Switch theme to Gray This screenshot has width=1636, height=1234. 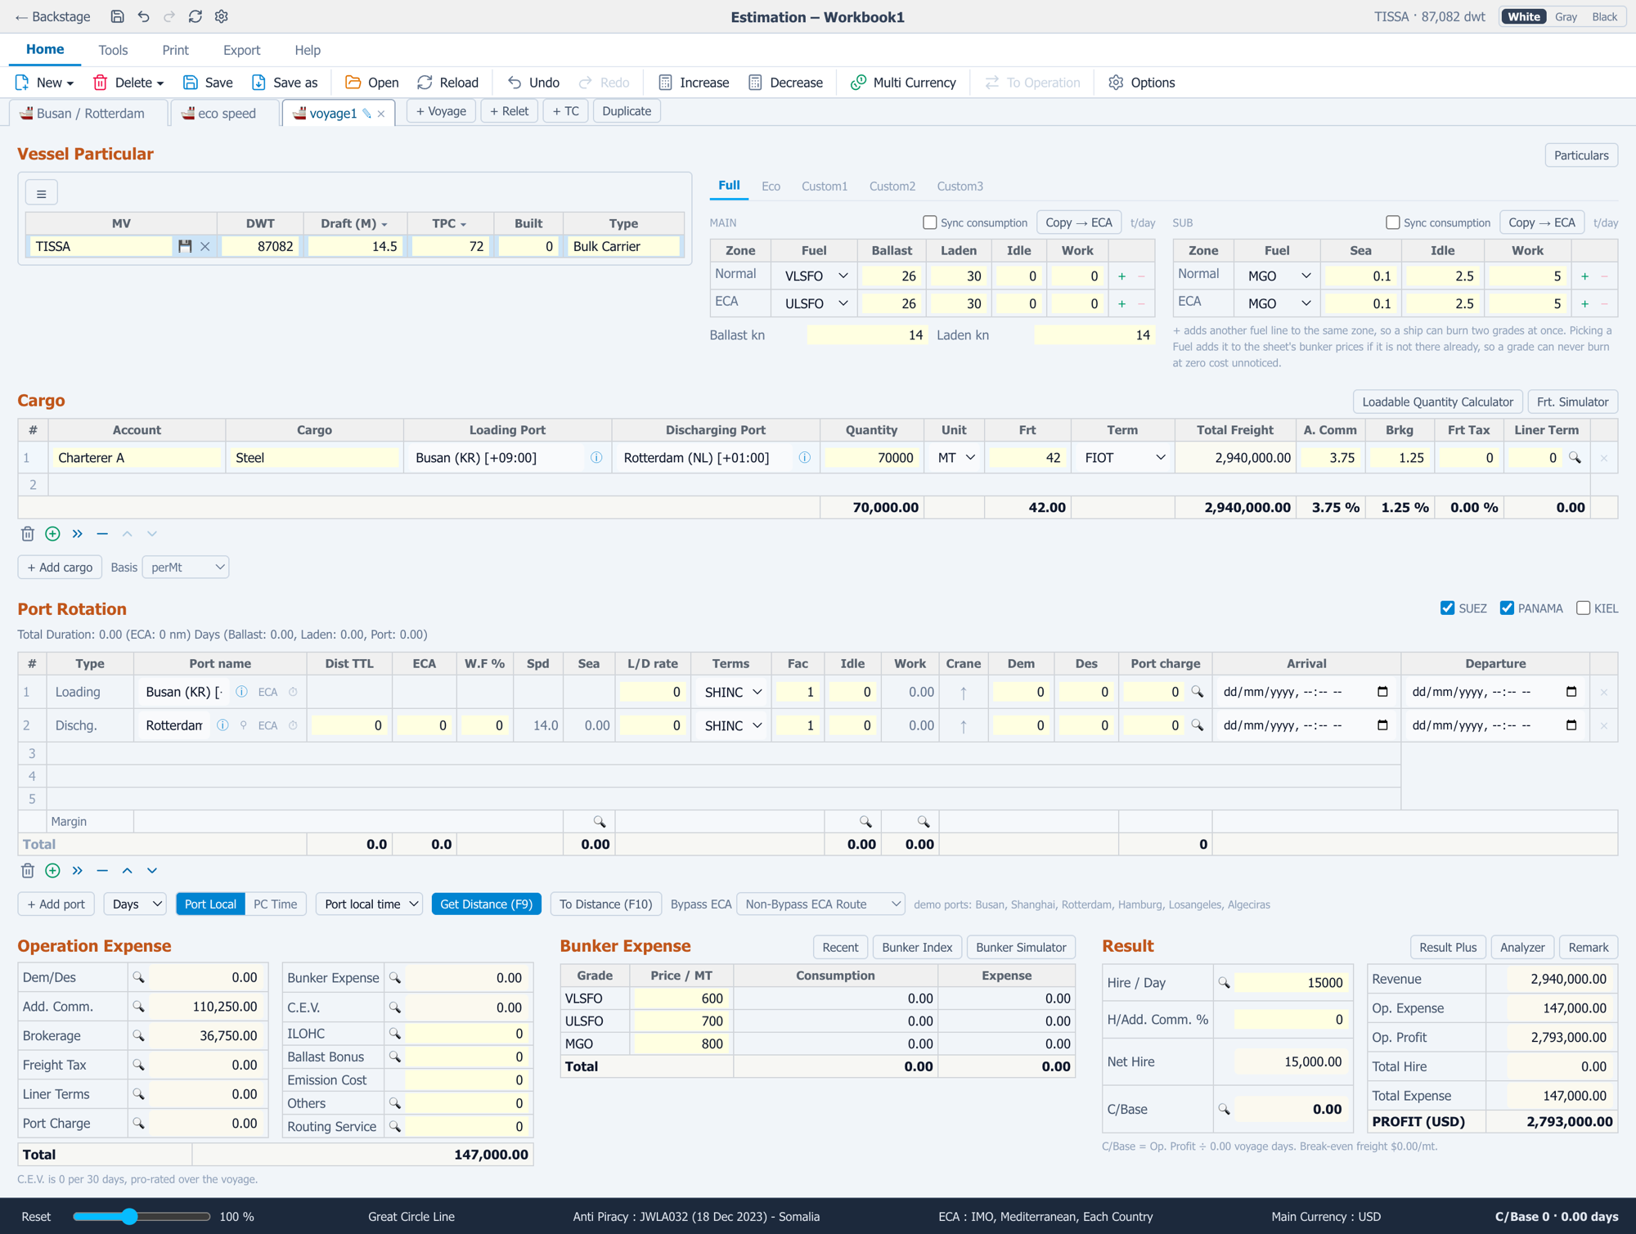(1566, 16)
